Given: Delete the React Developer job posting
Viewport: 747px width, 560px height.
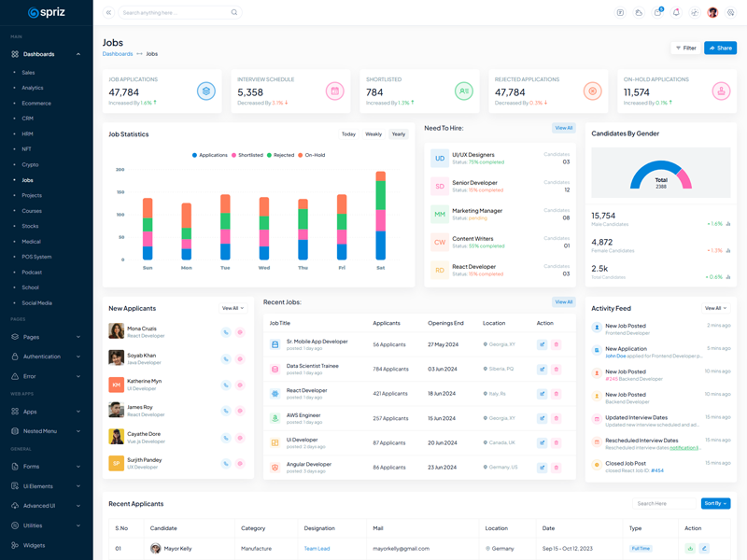Looking at the screenshot, I should point(557,394).
